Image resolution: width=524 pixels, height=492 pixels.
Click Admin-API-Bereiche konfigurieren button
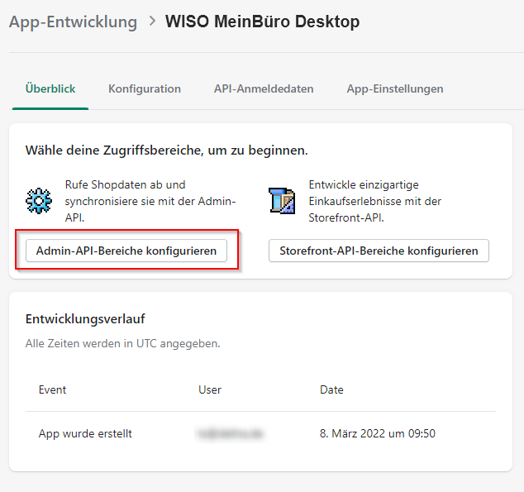click(126, 251)
